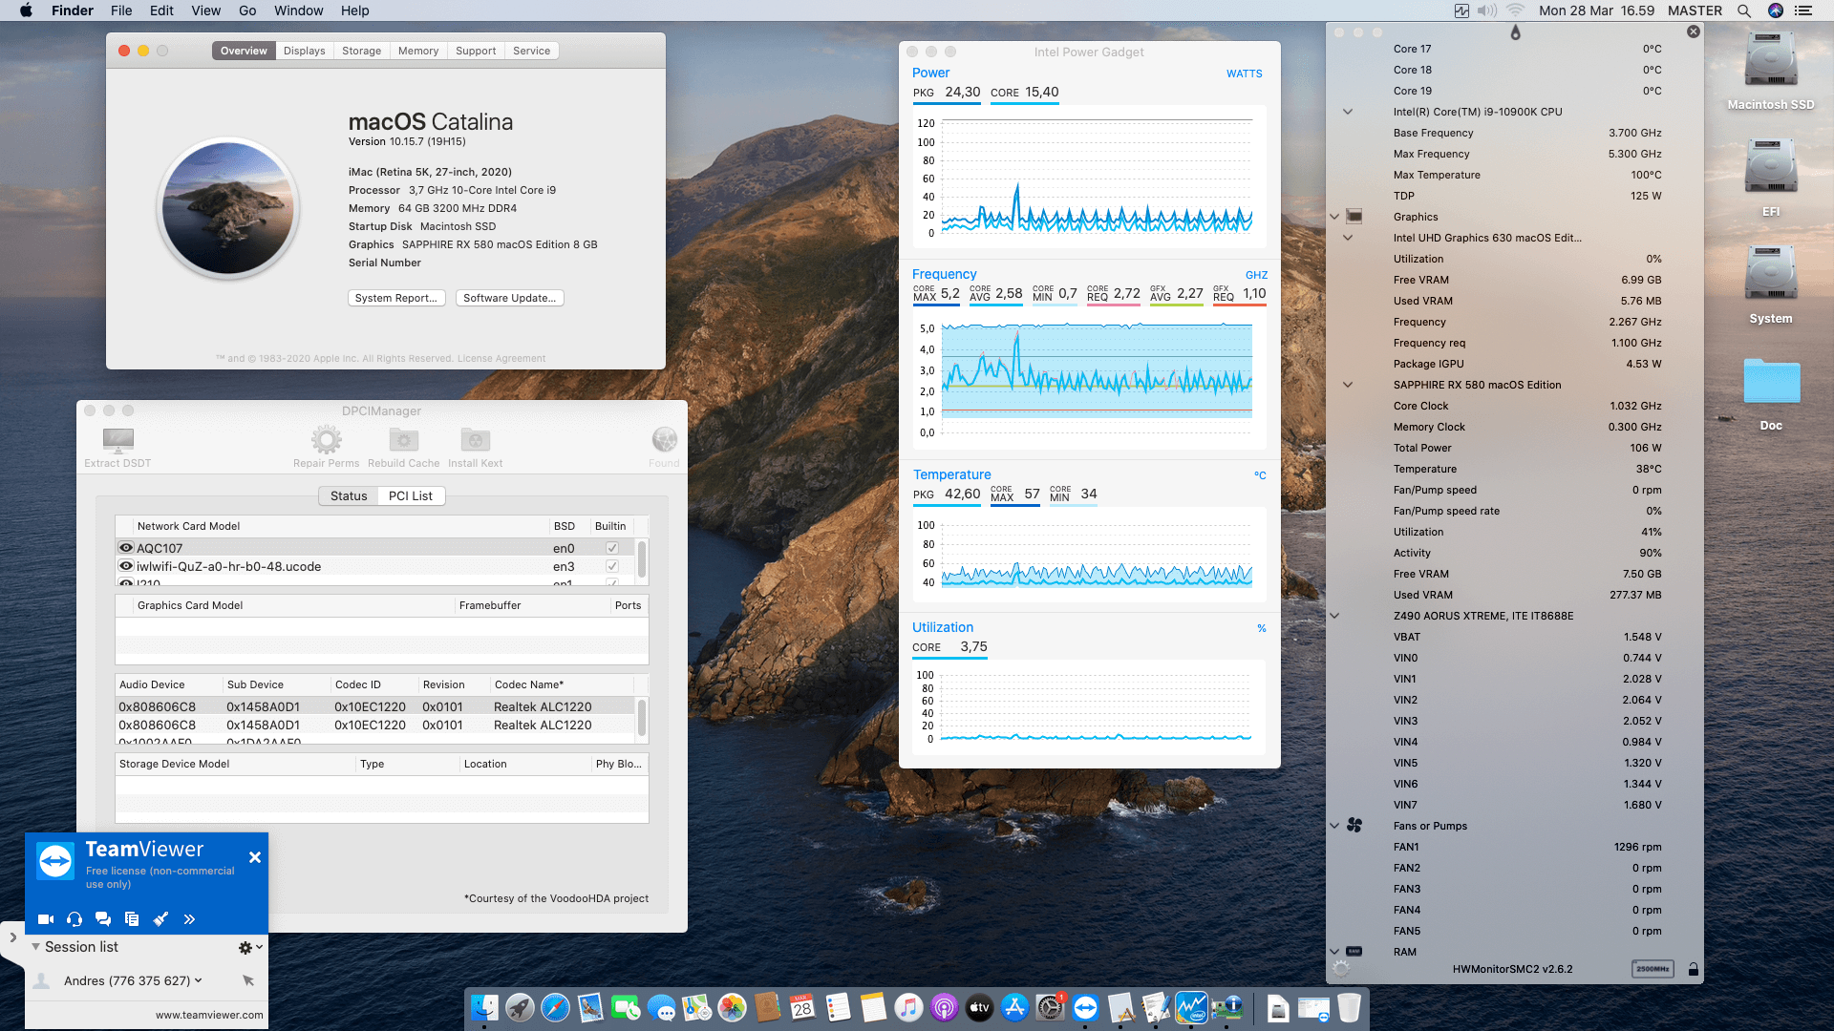Switch to the PCI List tab
This screenshot has height=1031, width=1834.
click(410, 495)
